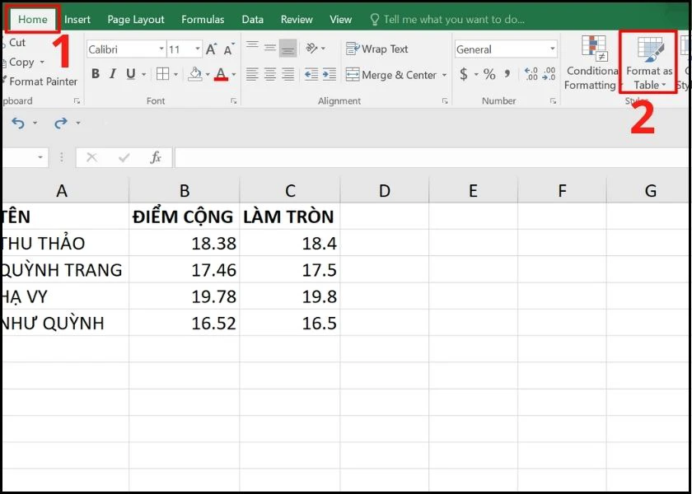Click the Decrease Indent icon
The height and width of the screenshot is (494, 692).
click(311, 74)
